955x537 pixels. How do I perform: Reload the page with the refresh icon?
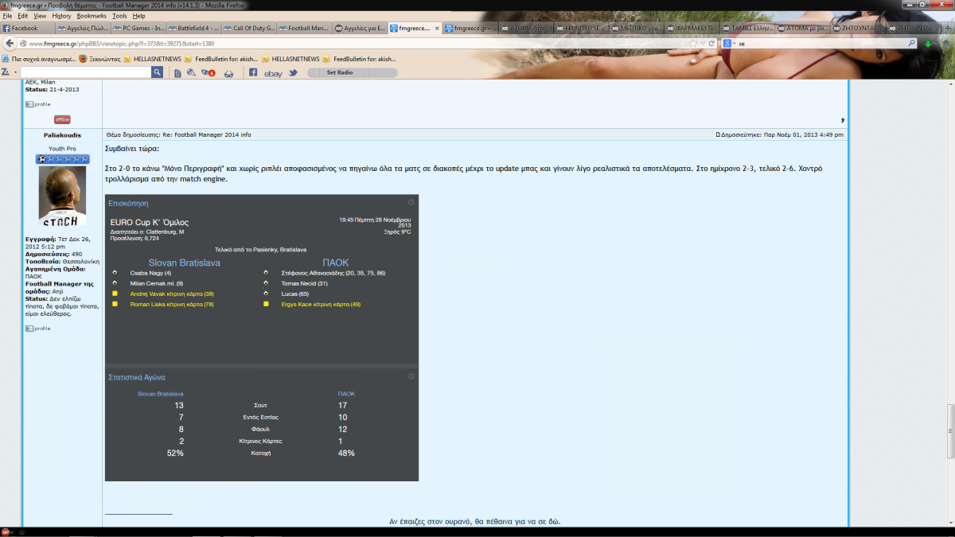point(710,43)
